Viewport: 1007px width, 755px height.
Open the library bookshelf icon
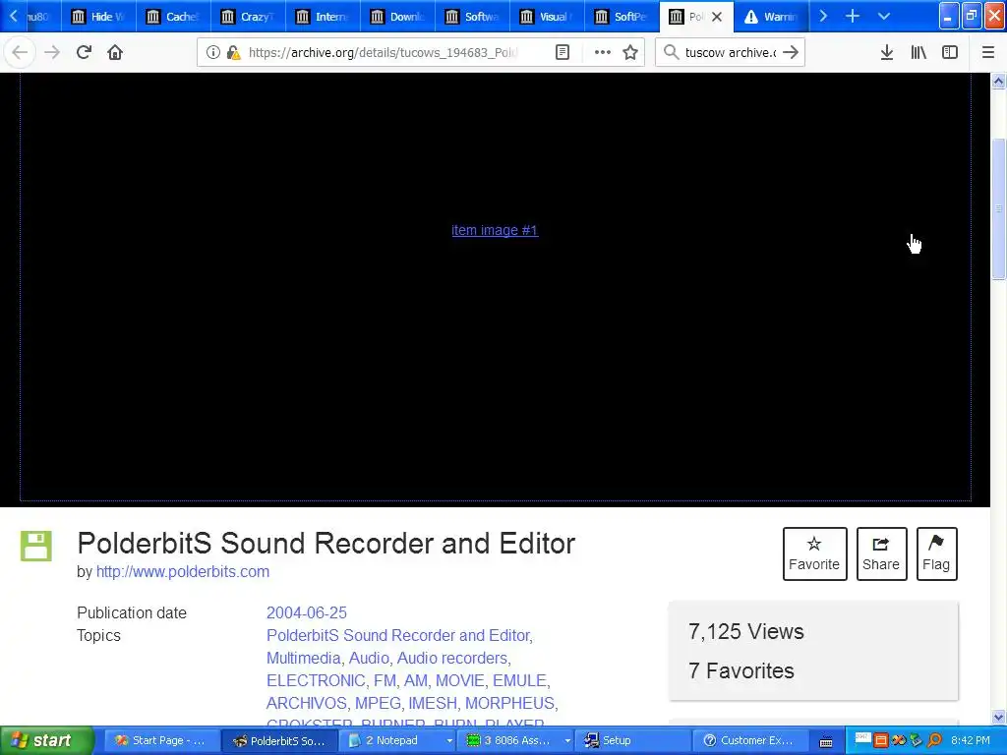(x=918, y=53)
